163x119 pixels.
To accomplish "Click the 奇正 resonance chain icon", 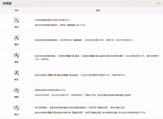I will click(16, 73).
